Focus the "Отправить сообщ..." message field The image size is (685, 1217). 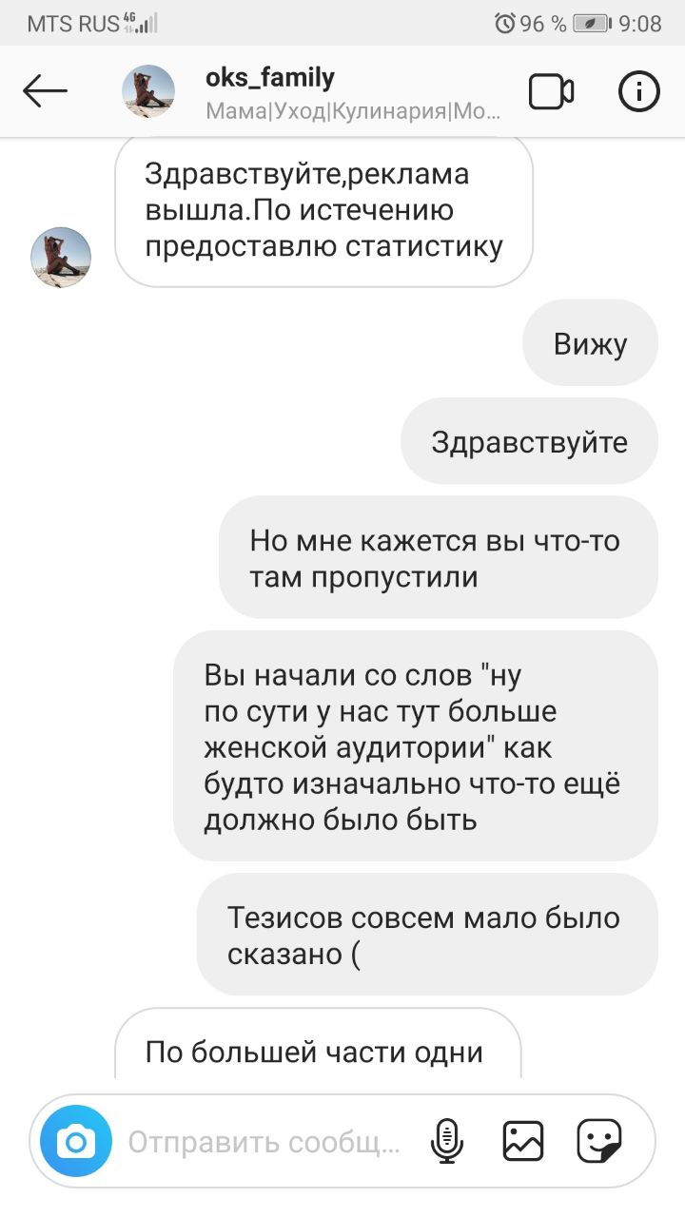point(264,1141)
